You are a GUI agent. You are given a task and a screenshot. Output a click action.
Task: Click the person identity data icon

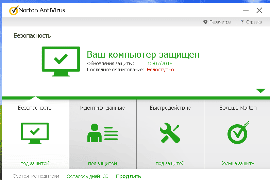pyautogui.click(x=102, y=133)
